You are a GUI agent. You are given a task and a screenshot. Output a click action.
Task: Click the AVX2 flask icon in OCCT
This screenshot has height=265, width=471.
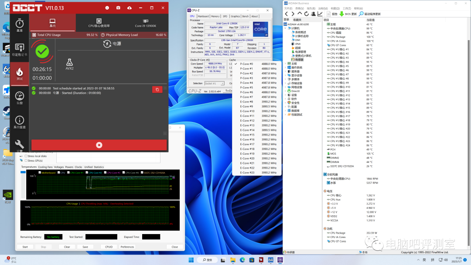coord(69,62)
